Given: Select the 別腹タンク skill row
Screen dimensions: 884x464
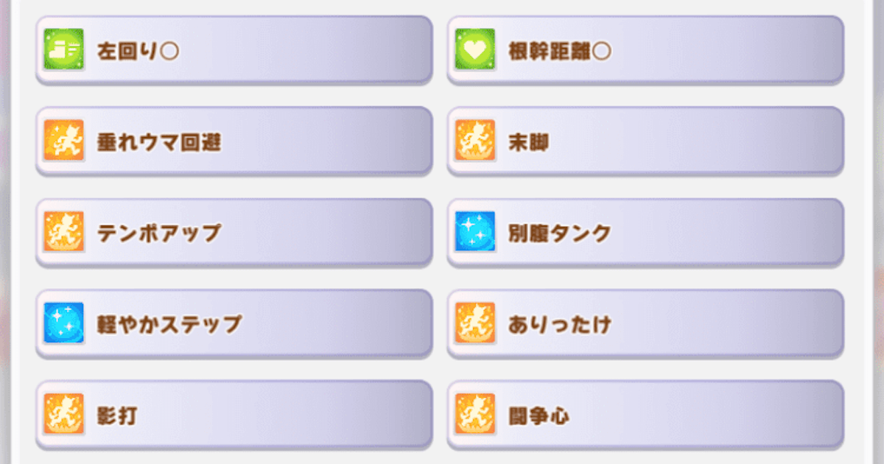Looking at the screenshot, I should (645, 232).
